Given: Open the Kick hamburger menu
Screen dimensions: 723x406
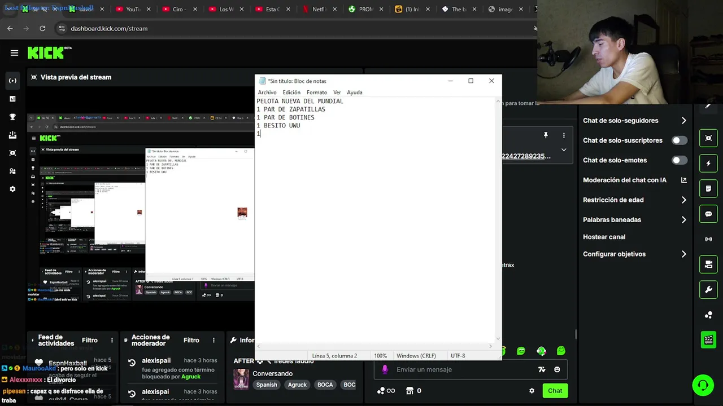Looking at the screenshot, I should pyautogui.click(x=14, y=53).
